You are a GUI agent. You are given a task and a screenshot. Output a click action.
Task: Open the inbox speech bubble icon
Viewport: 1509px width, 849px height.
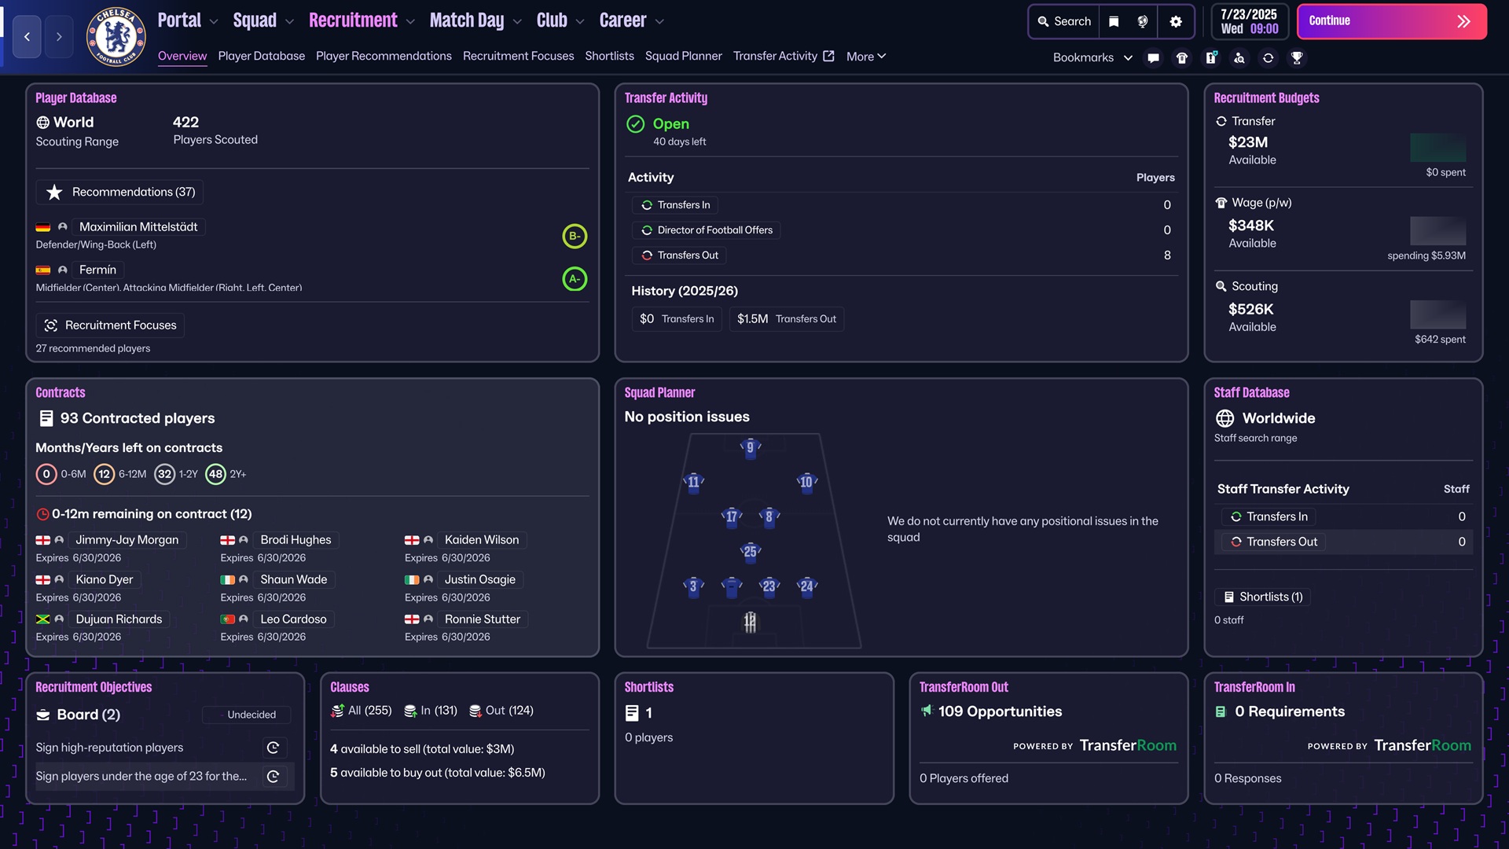click(x=1153, y=57)
